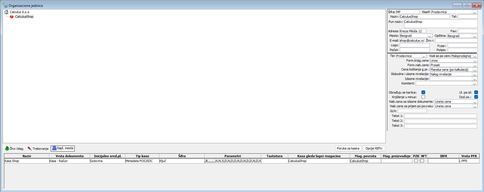Open the Opština dropdown
The height and width of the screenshot is (192, 484).
(x=475, y=36)
